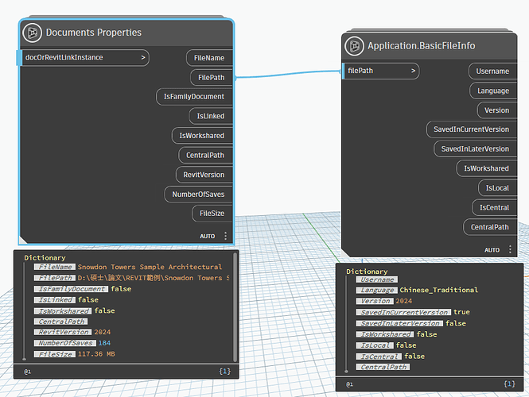Click Snowdon Towers Sample Architectural filename value

click(150, 267)
